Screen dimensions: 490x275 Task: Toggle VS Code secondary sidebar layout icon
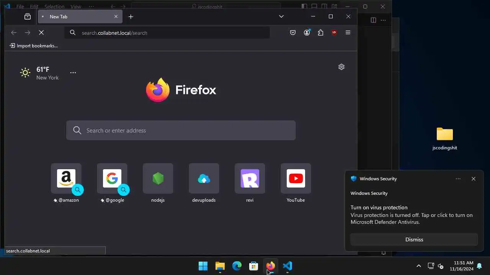tap(324, 6)
